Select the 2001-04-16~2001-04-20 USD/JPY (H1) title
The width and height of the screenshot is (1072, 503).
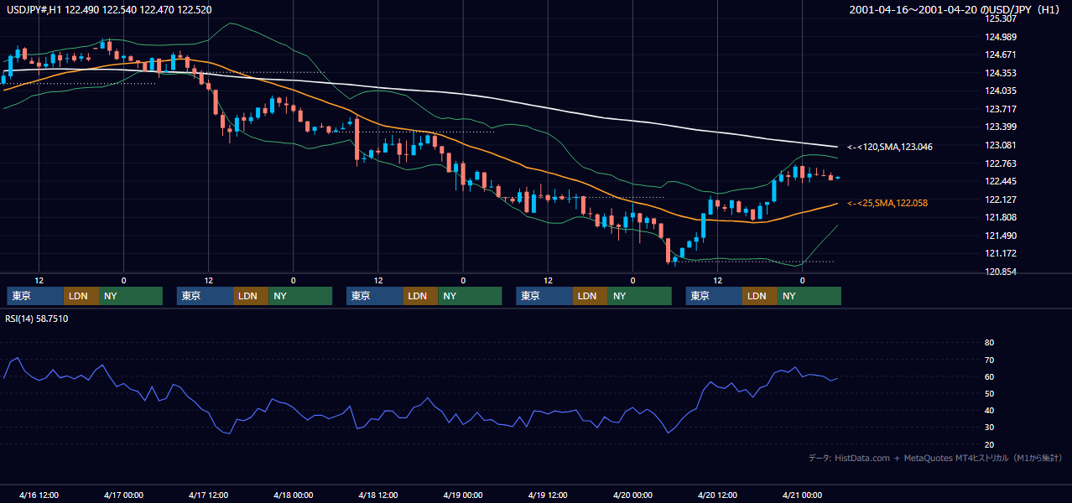coord(954,9)
